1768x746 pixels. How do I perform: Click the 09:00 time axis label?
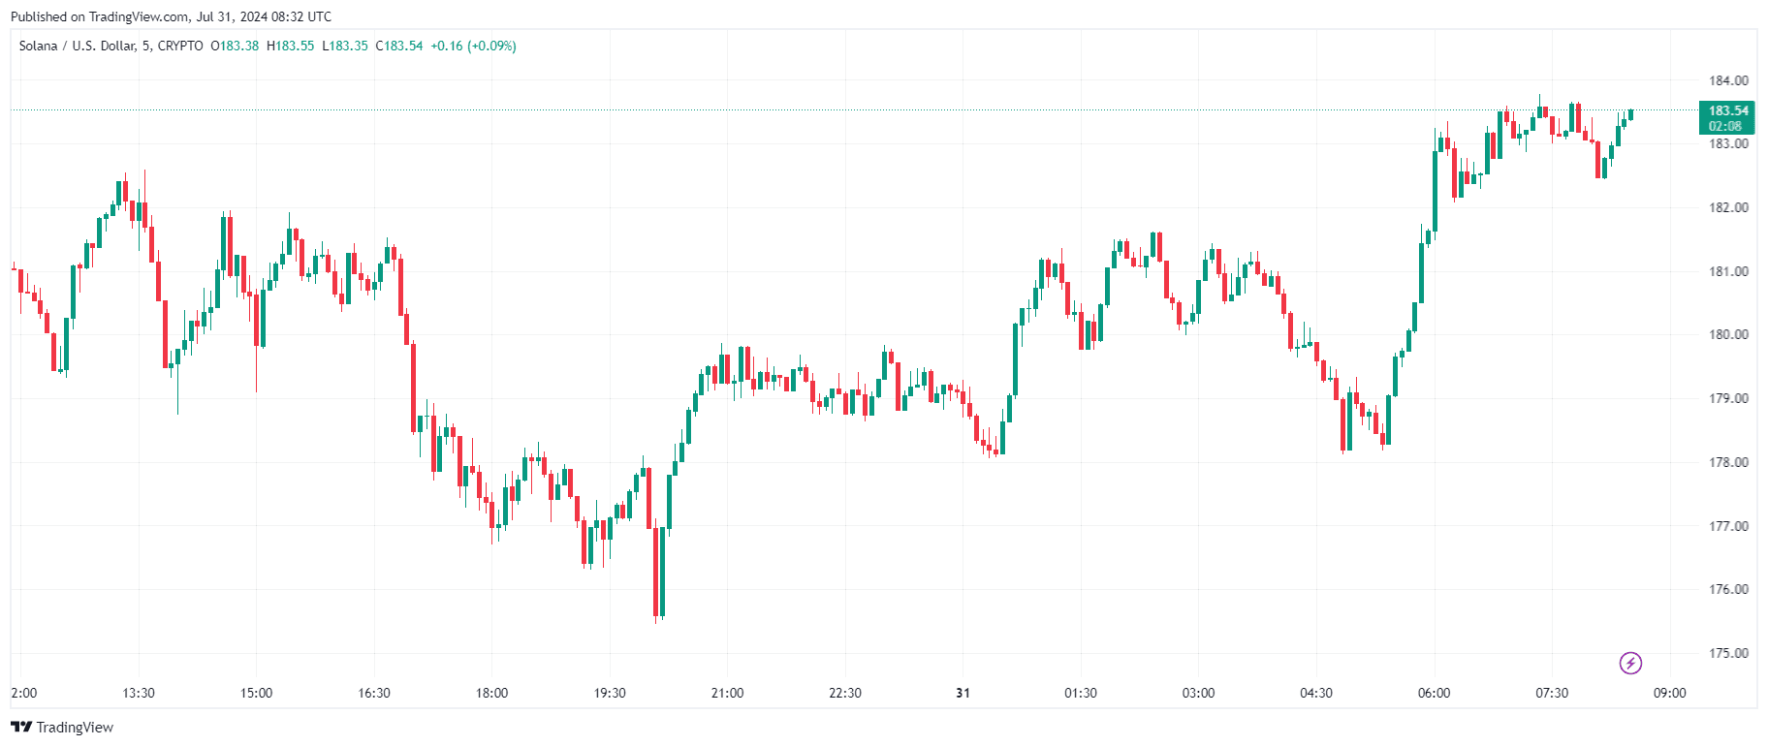[x=1669, y=693]
